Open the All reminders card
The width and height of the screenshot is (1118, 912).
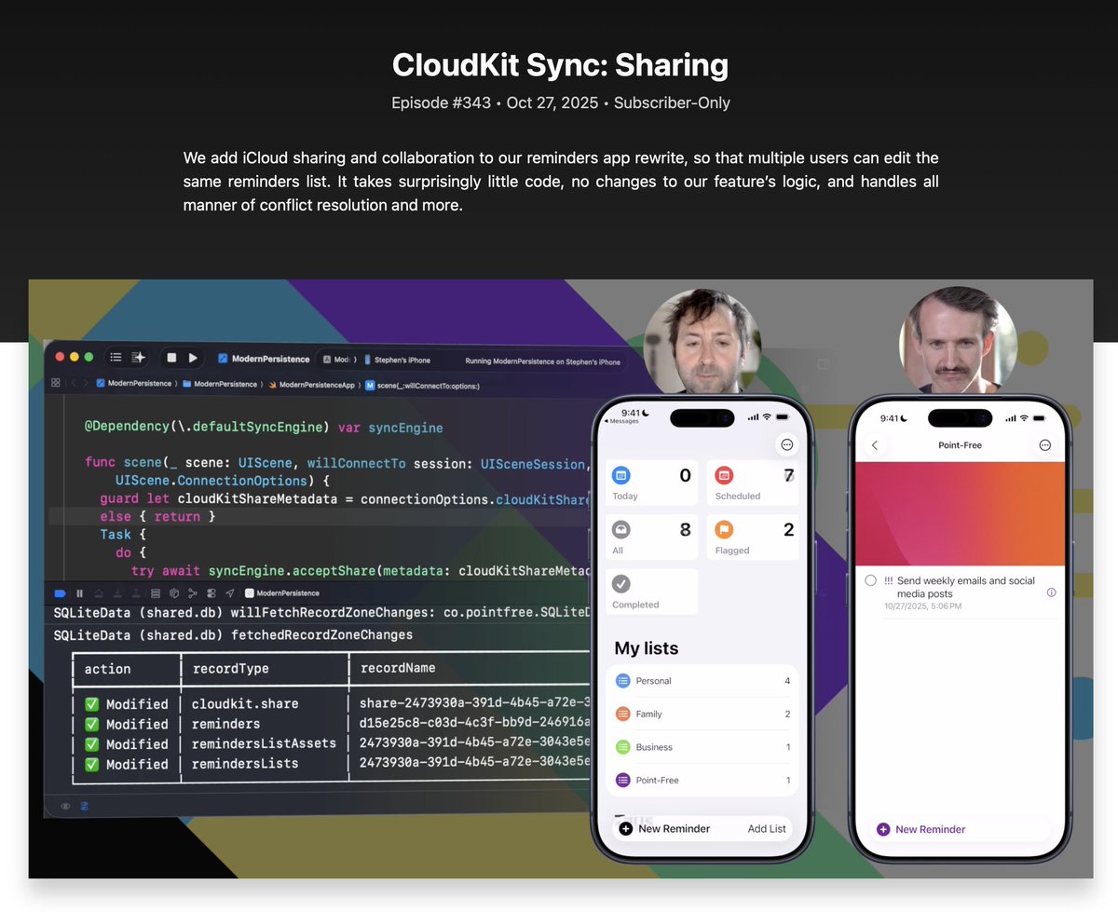coord(651,538)
